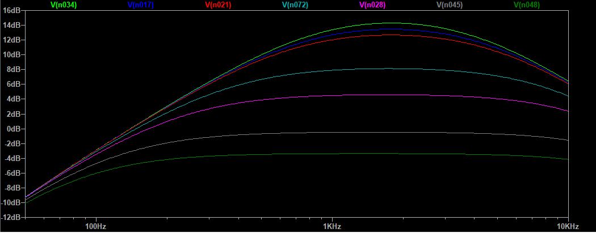Select the cyan V(n072) trace label
This screenshot has height=233, width=596.
pyautogui.click(x=295, y=5)
